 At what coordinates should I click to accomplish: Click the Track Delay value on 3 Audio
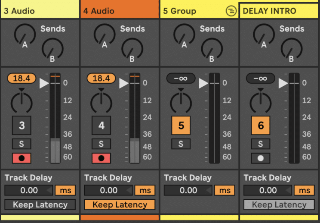click(x=29, y=190)
